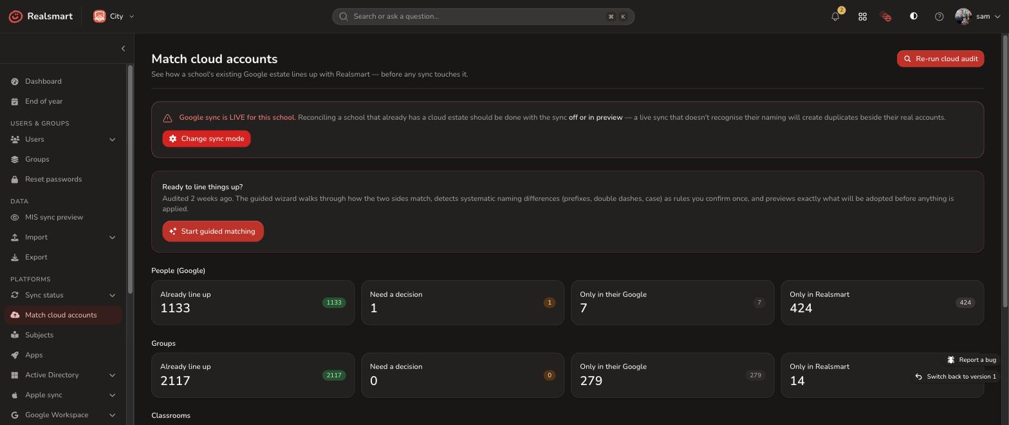The image size is (1009, 425).
Task: Click the warning triangle in sync alert
Action: (x=167, y=118)
